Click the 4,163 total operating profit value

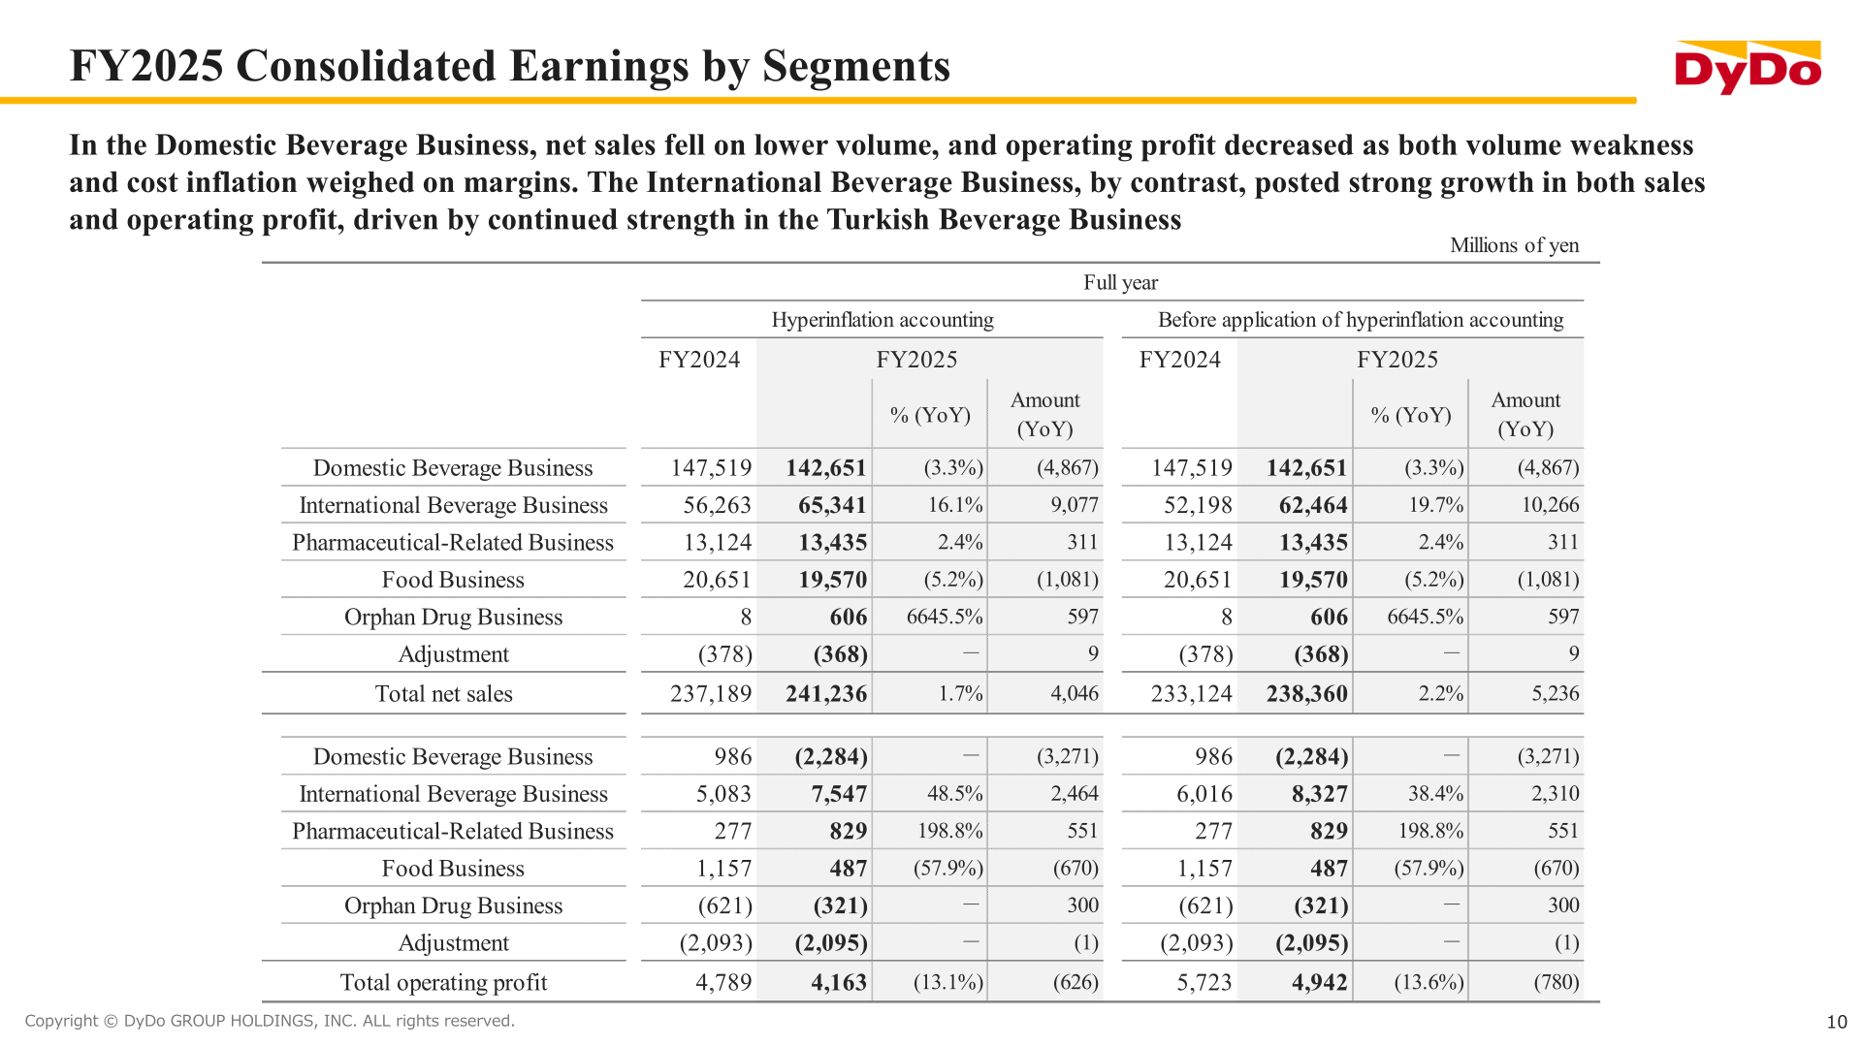[839, 983]
